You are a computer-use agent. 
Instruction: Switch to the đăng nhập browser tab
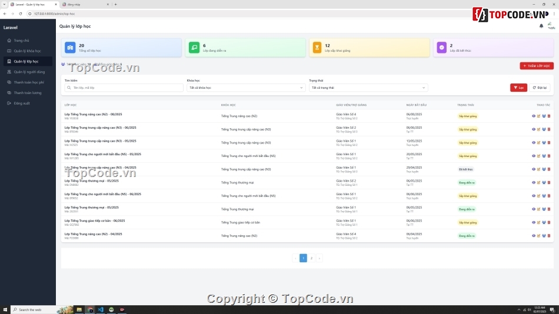tap(85, 4)
